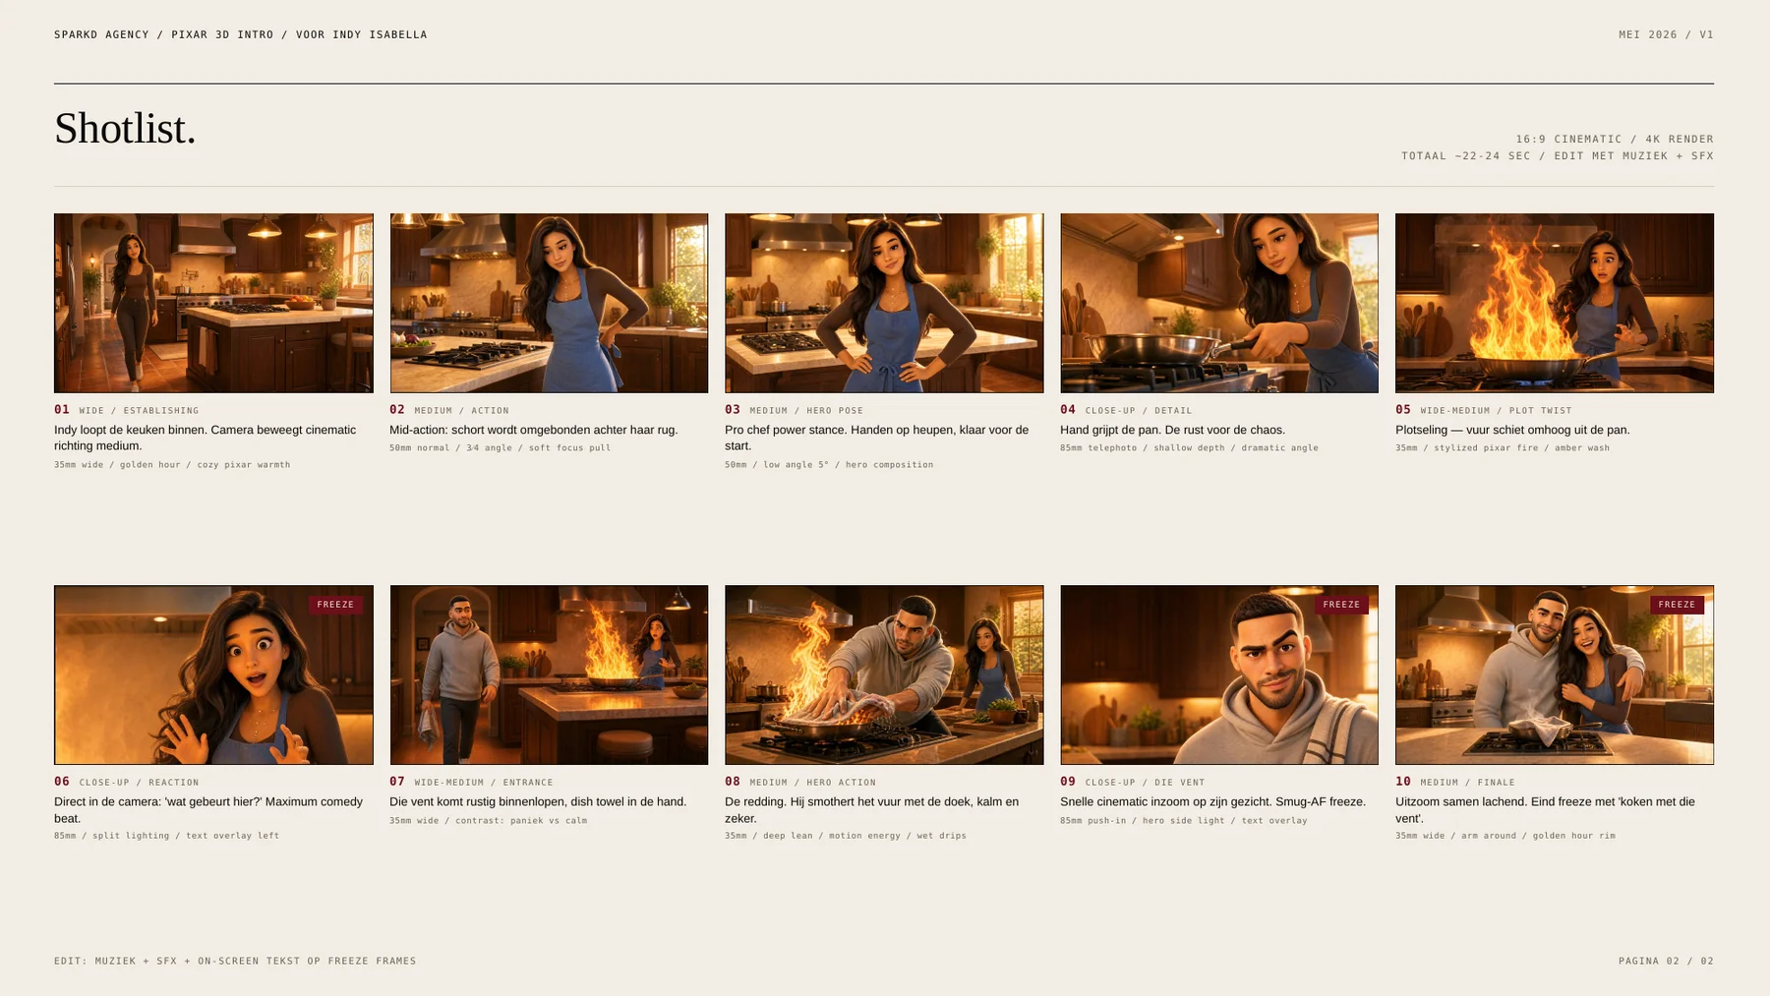Open shot 10 finale couple thumbnail
The width and height of the screenshot is (1770, 996).
[x=1555, y=674]
